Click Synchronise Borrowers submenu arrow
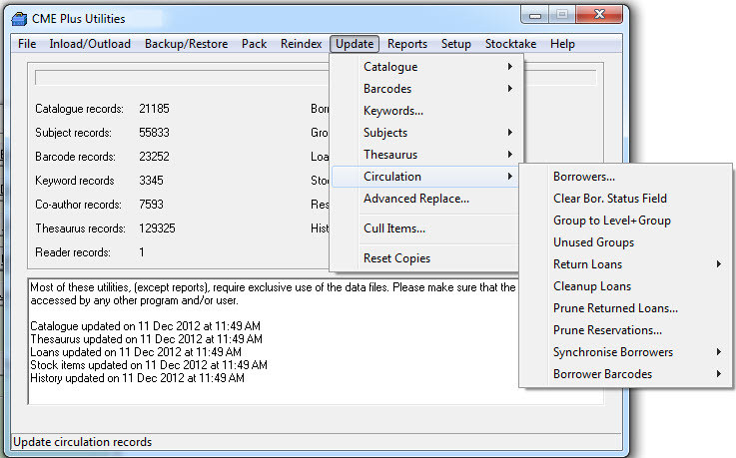Viewport: 736px width, 458px height. pyautogui.click(x=719, y=351)
